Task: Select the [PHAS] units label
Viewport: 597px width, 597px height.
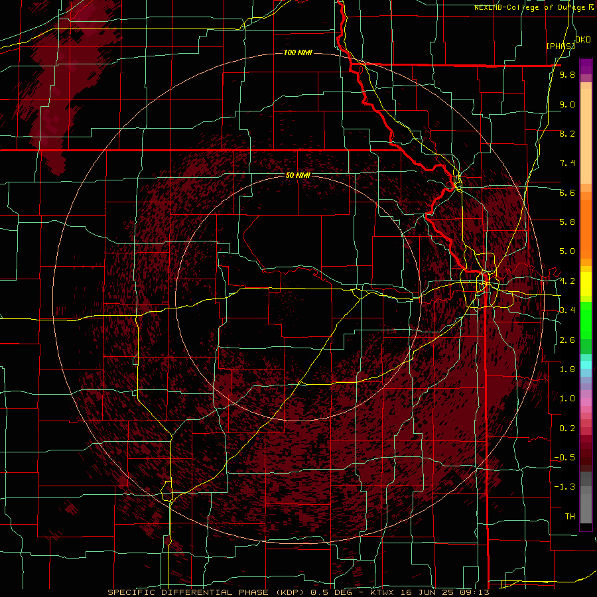Action: click(560, 46)
